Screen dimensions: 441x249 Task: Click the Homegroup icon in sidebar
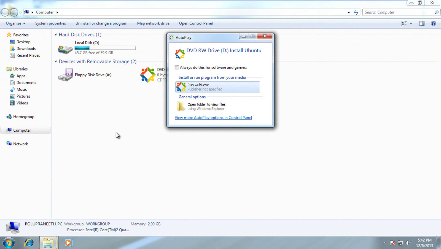(9, 117)
